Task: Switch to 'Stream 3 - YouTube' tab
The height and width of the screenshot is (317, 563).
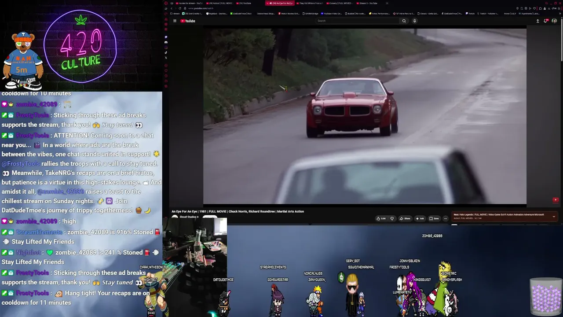Action: (x=367, y=3)
